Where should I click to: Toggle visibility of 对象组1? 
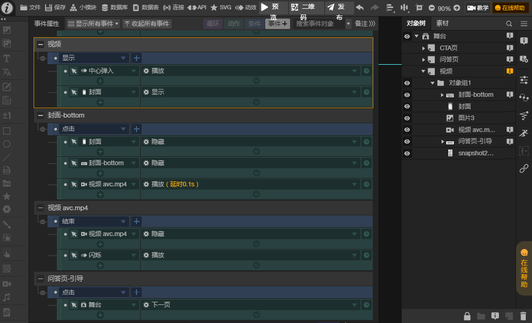pos(407,83)
